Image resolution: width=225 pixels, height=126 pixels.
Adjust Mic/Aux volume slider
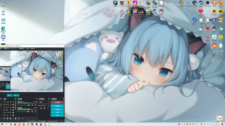24,105
